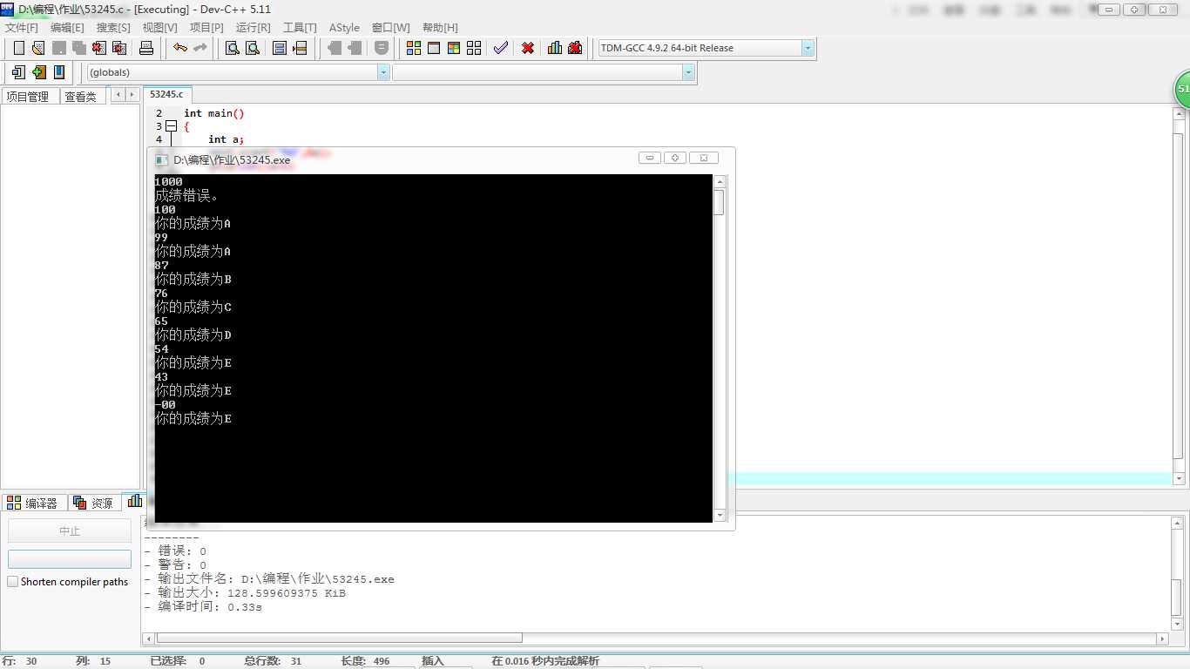Click the Open file toolbar icon
The width and height of the screenshot is (1190, 669).
(x=38, y=48)
